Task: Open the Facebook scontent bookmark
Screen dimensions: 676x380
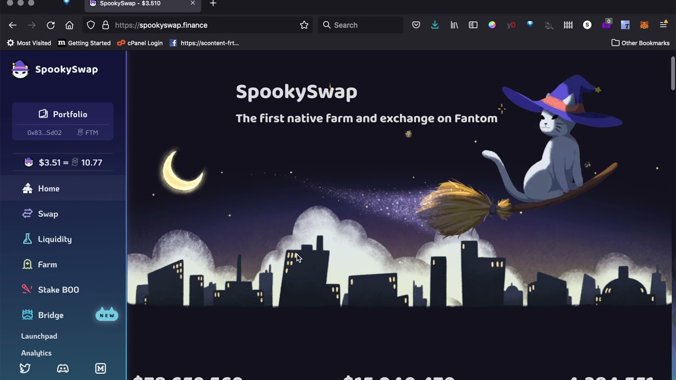Action: pos(204,43)
